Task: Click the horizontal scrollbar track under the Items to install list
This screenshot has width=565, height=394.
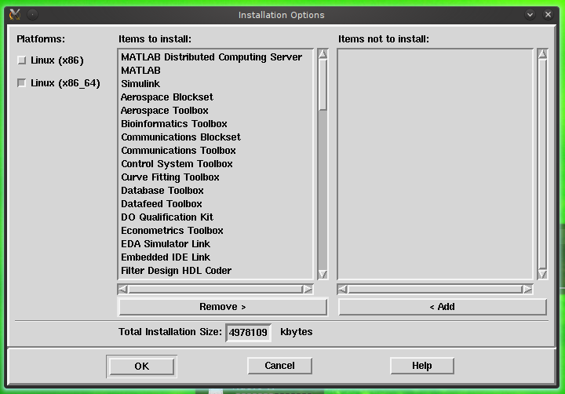Action: 216,289
